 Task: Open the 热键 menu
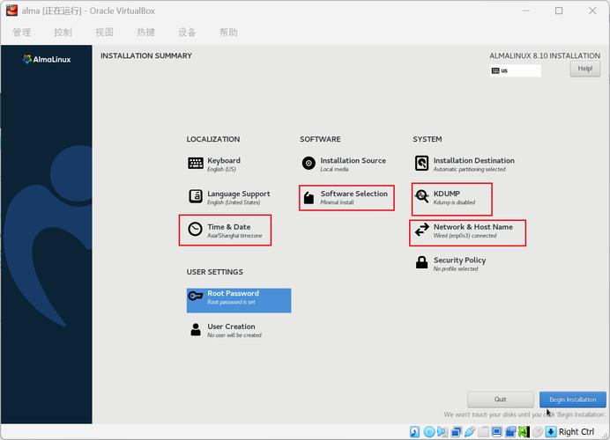click(x=145, y=33)
